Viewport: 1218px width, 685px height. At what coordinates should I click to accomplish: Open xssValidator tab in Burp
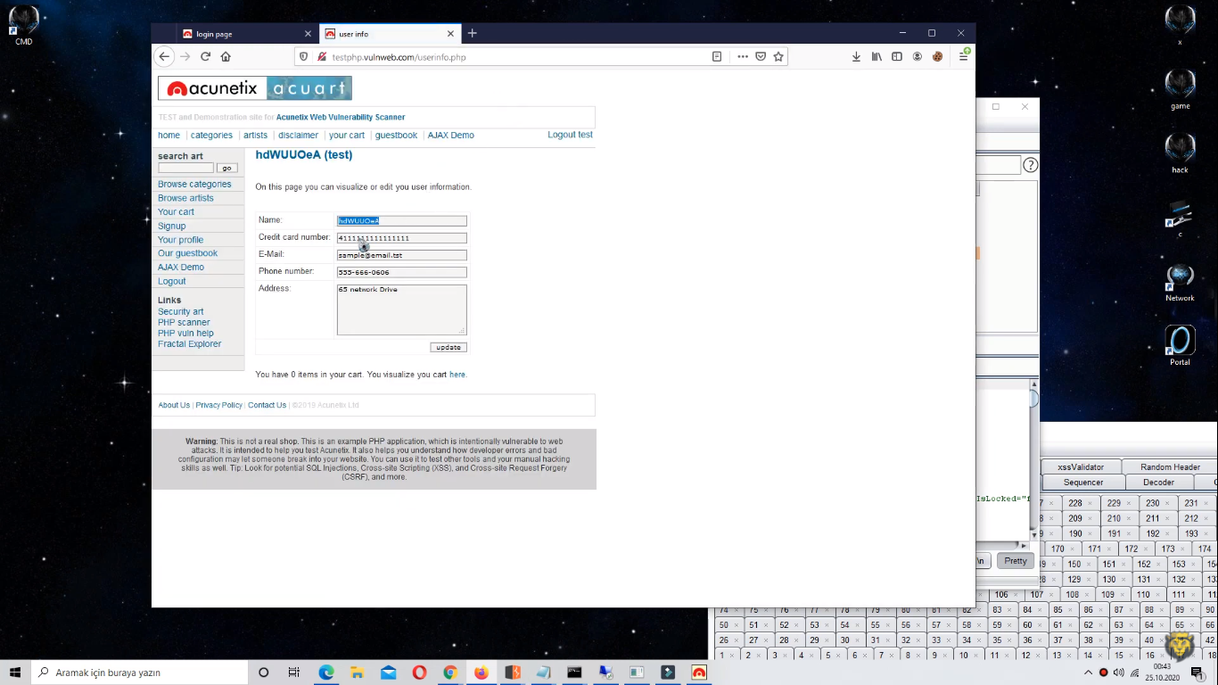click(x=1081, y=466)
